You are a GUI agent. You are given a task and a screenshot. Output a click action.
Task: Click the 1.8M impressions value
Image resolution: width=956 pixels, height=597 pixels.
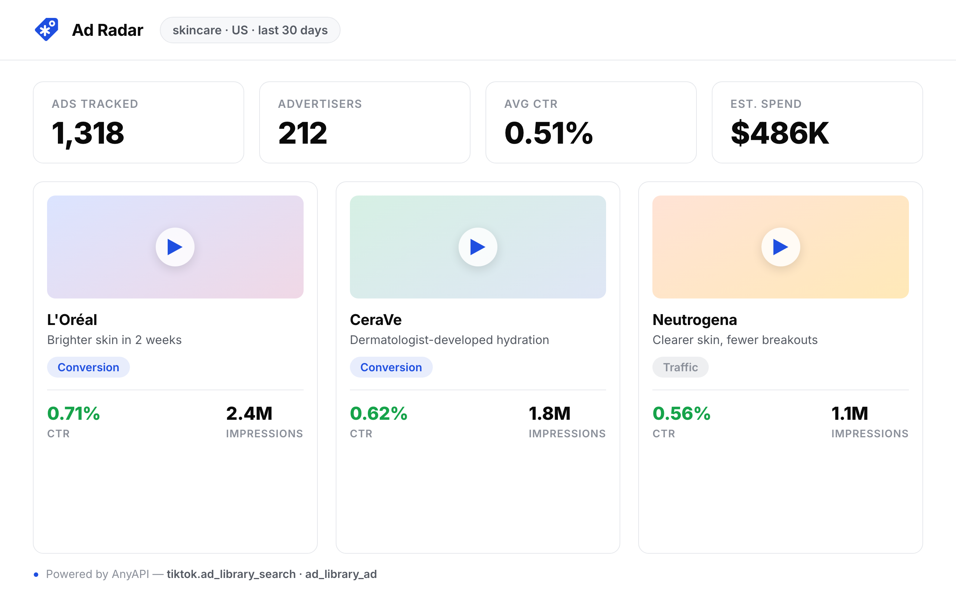coord(549,413)
